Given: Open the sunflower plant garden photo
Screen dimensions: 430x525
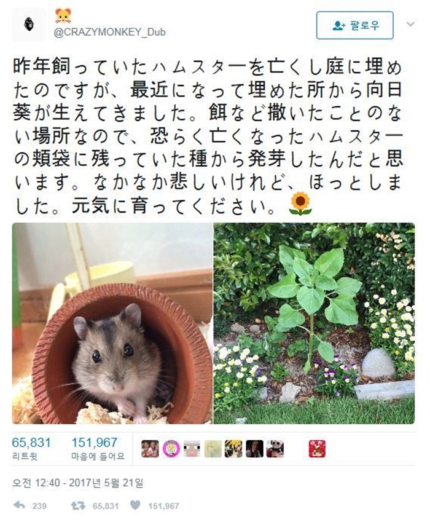Looking at the screenshot, I should tap(314, 323).
